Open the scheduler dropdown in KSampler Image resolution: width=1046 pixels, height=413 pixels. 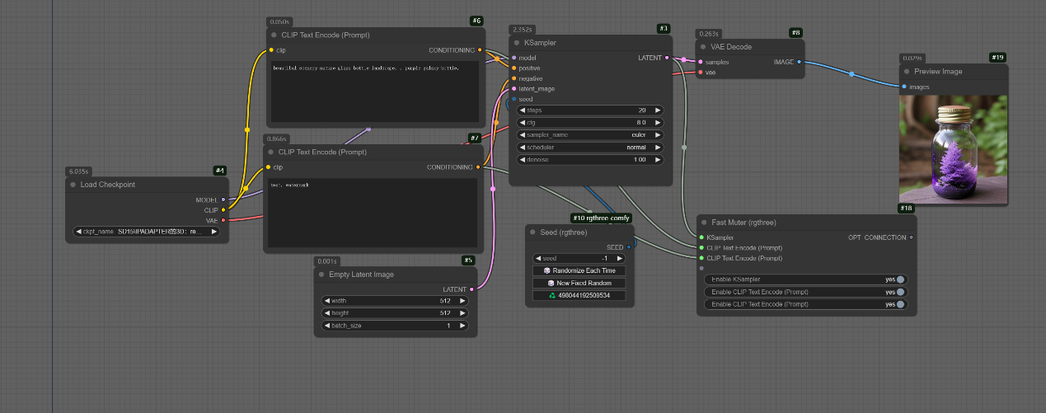coord(589,147)
